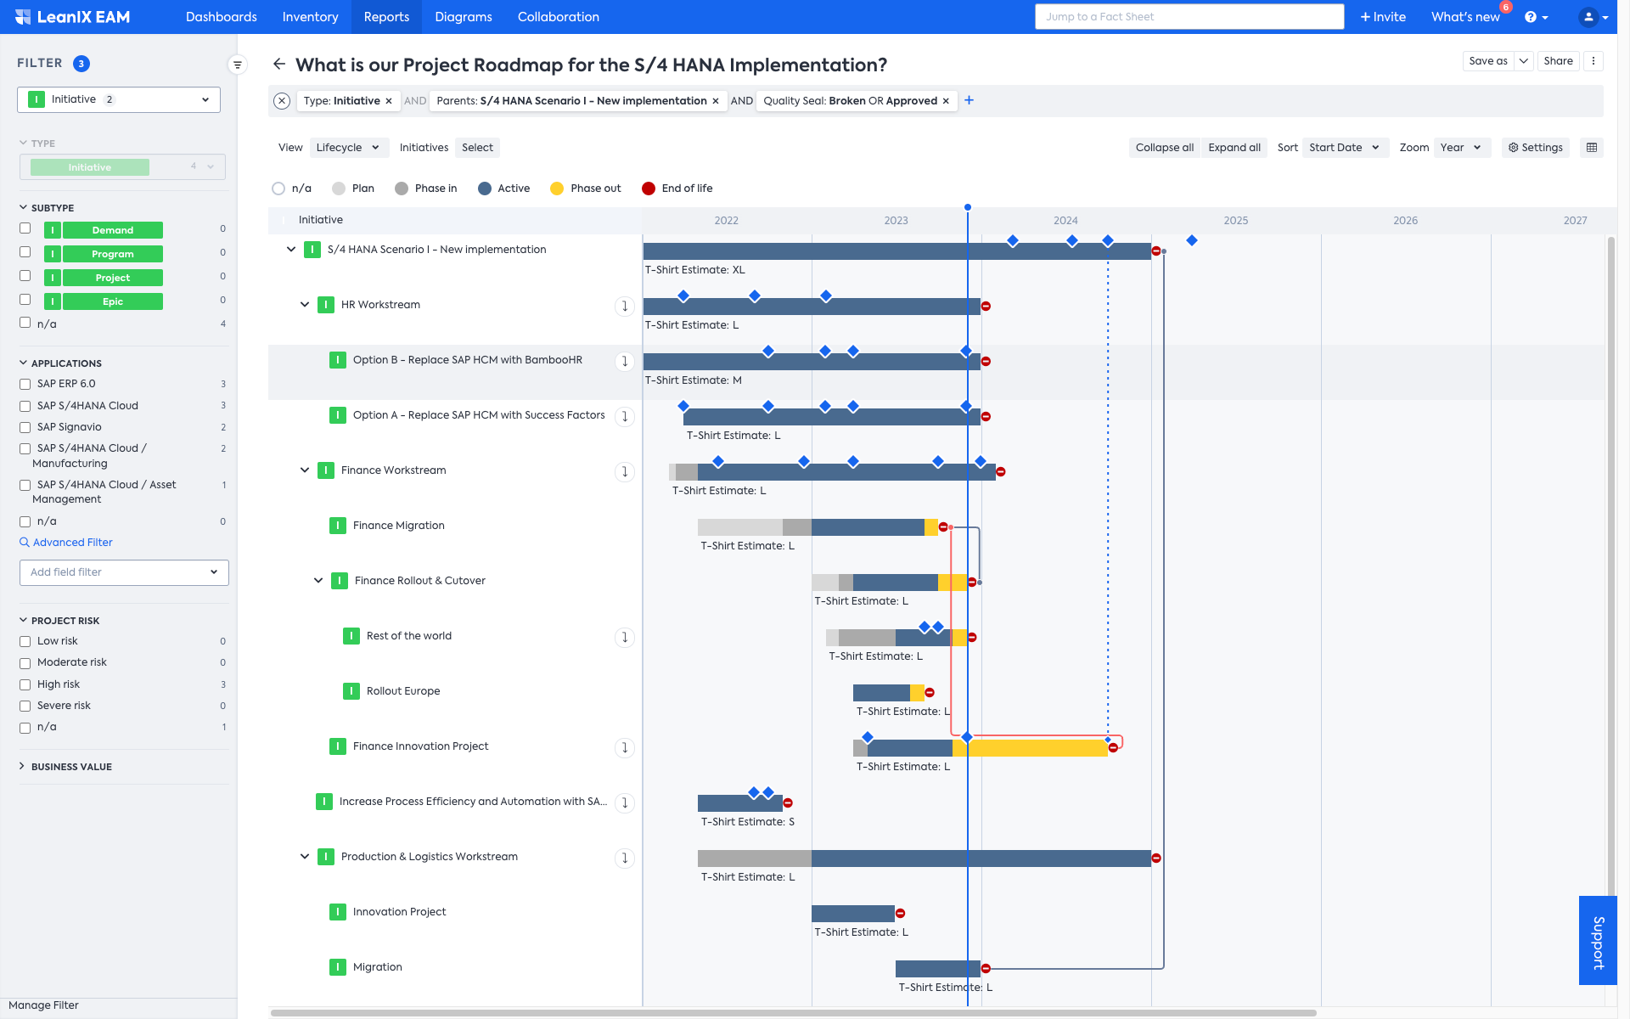Open the Diagrams menu

coord(464,17)
